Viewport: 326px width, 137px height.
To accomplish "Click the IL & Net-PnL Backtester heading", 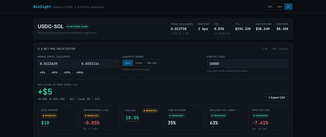I will 57,49.
